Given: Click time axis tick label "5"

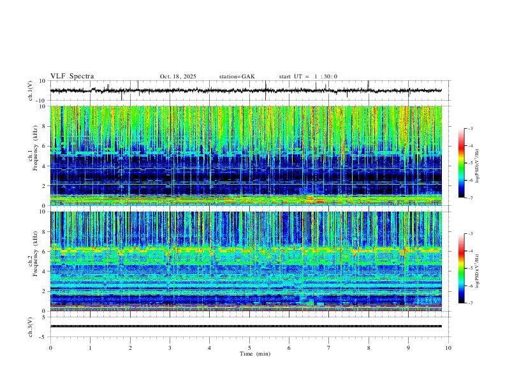Looking at the screenshot, I should click(249, 348).
